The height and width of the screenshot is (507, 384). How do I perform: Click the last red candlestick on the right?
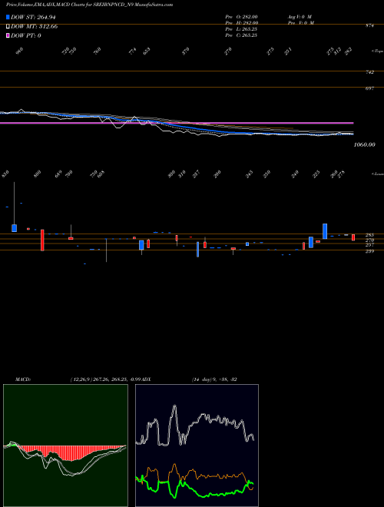point(353,237)
